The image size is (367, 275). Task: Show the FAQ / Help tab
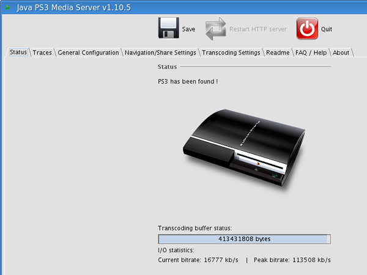(x=311, y=53)
